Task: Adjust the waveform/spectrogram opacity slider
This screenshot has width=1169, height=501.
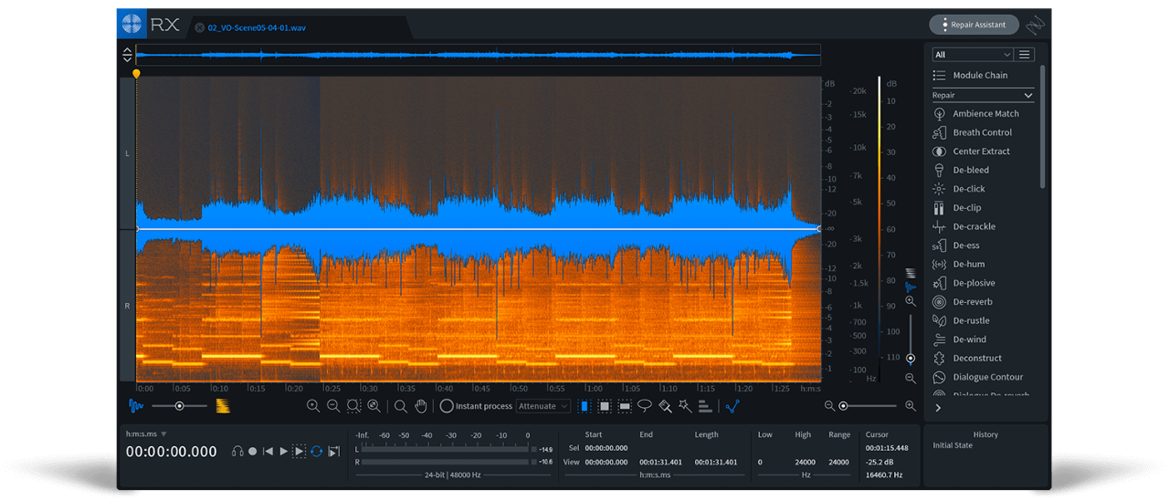Action: point(179,406)
